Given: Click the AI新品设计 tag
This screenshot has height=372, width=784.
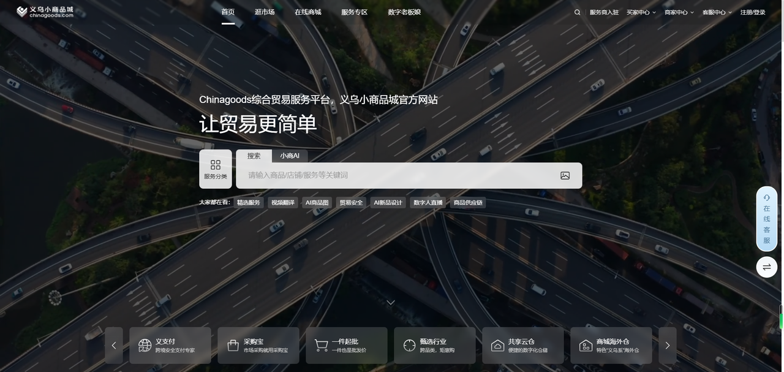Looking at the screenshot, I should coord(388,203).
